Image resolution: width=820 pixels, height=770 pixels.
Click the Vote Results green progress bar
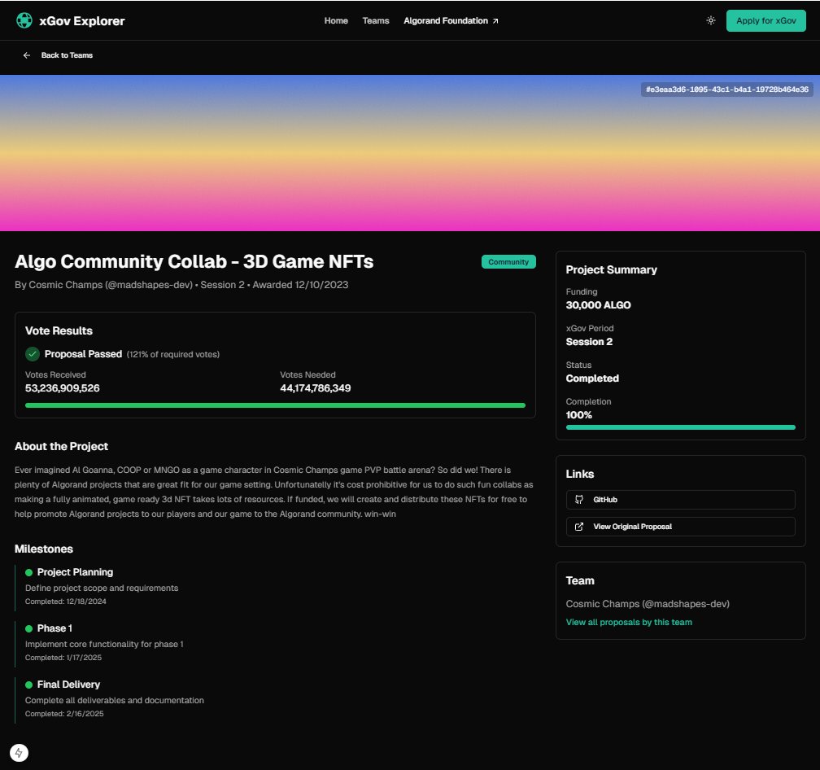(x=275, y=405)
